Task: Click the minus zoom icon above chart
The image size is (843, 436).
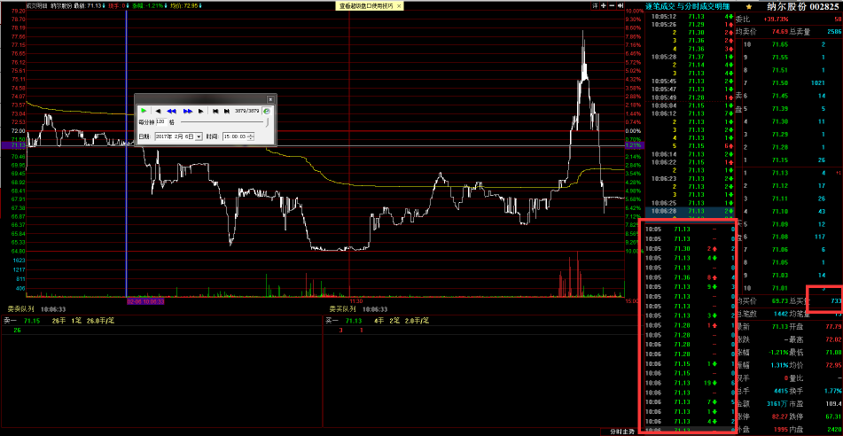Action: tap(613, 5)
